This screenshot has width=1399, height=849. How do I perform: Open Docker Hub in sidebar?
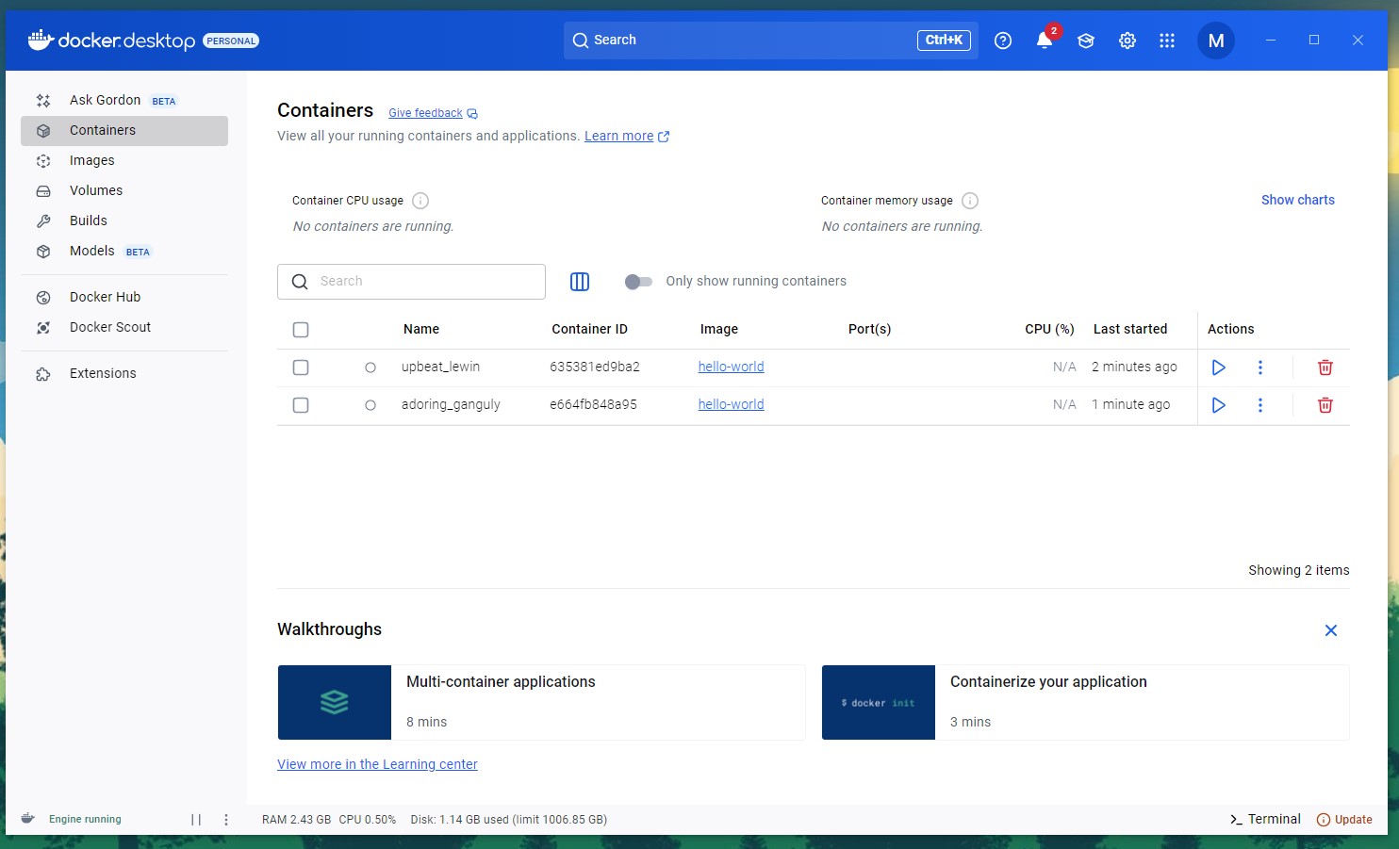(124, 297)
